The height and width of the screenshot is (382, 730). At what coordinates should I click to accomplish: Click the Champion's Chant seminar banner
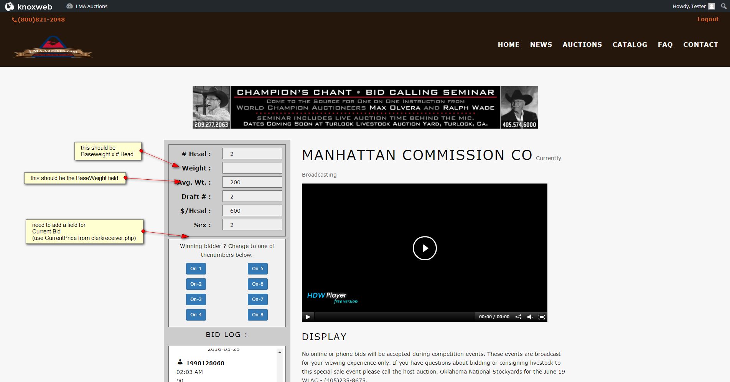(x=365, y=107)
